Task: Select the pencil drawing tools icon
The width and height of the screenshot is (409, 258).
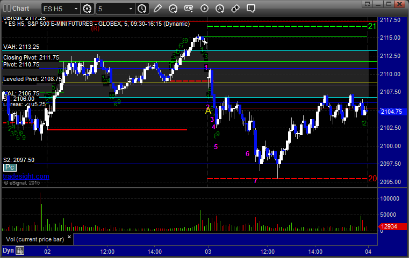Action: point(157,9)
